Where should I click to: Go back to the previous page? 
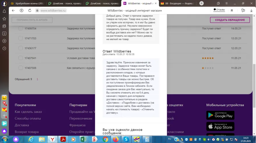(x=13, y=10)
